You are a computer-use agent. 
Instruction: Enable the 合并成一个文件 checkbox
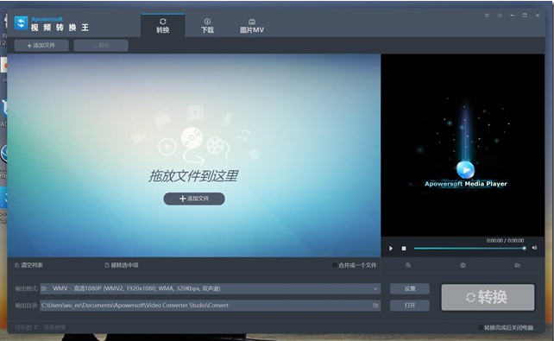point(335,265)
